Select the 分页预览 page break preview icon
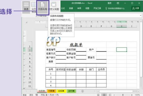The image size is (143, 96). [x=34, y=7]
